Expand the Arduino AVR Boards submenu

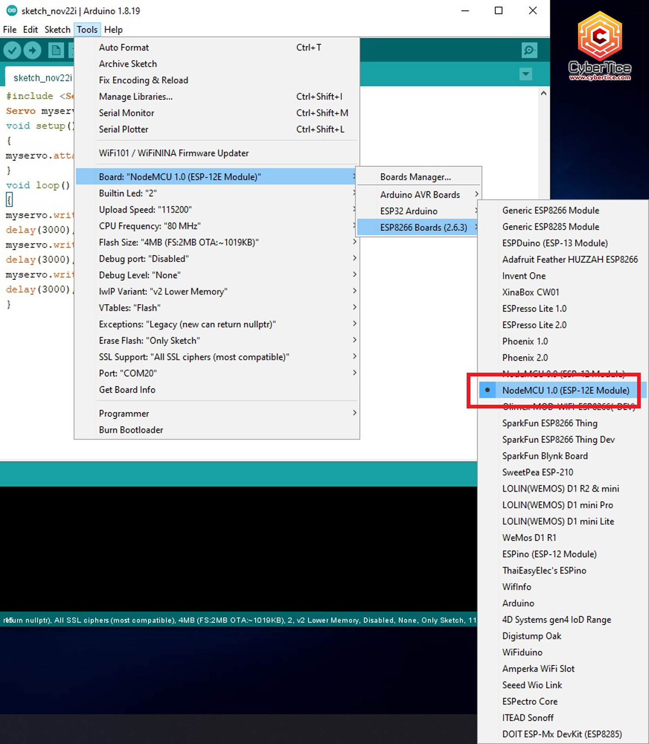point(420,195)
